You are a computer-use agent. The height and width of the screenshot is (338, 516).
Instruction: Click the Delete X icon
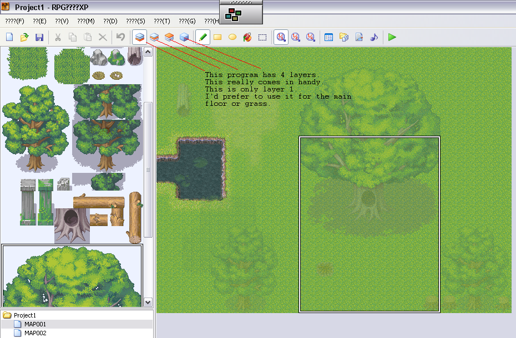(103, 37)
